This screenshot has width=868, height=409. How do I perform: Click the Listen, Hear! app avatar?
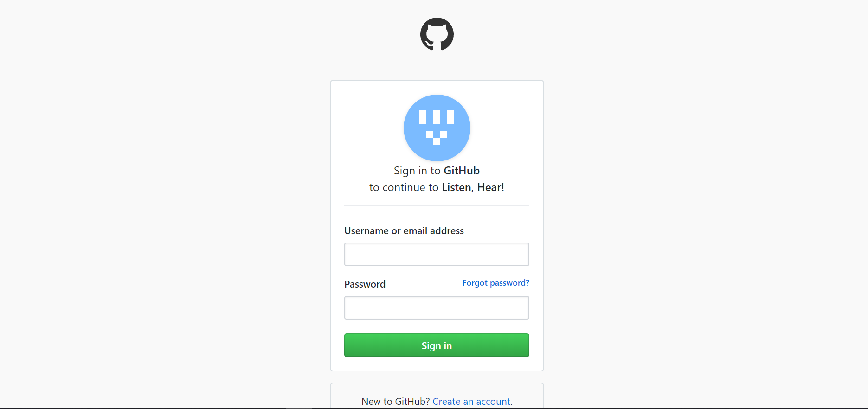(437, 128)
